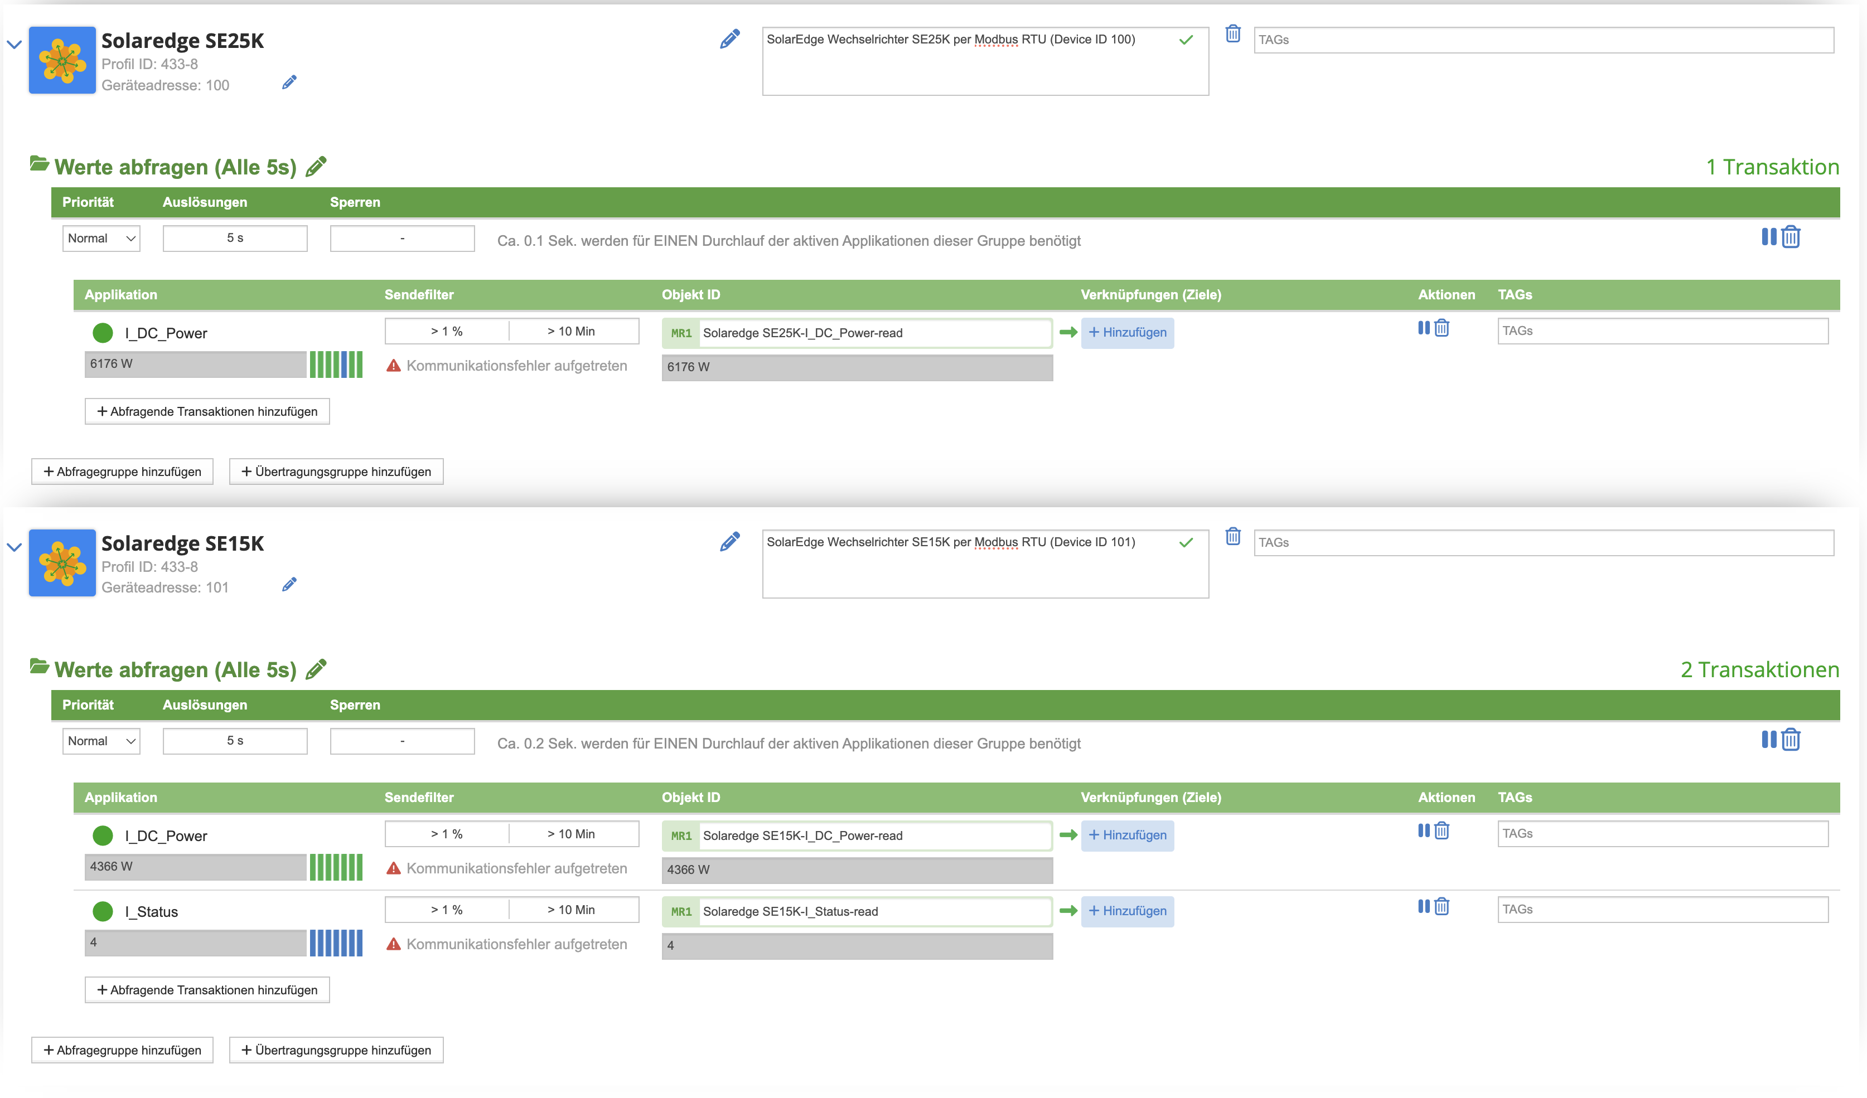Delete the Solaredge SE15K device
Image resolution: width=1867 pixels, height=1098 pixels.
(1233, 536)
